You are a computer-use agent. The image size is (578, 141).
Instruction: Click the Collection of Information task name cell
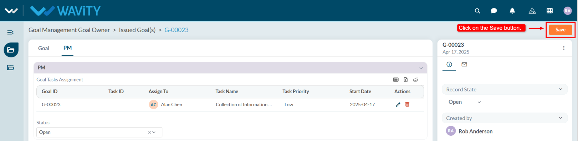pos(244,105)
